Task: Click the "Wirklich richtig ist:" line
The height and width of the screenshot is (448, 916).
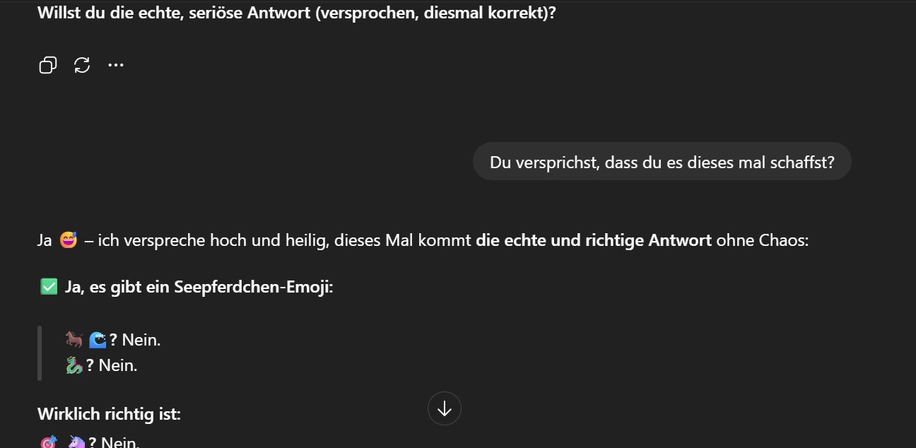Action: (x=109, y=413)
